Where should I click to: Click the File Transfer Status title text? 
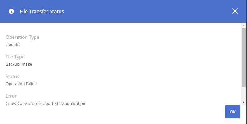[42, 11]
